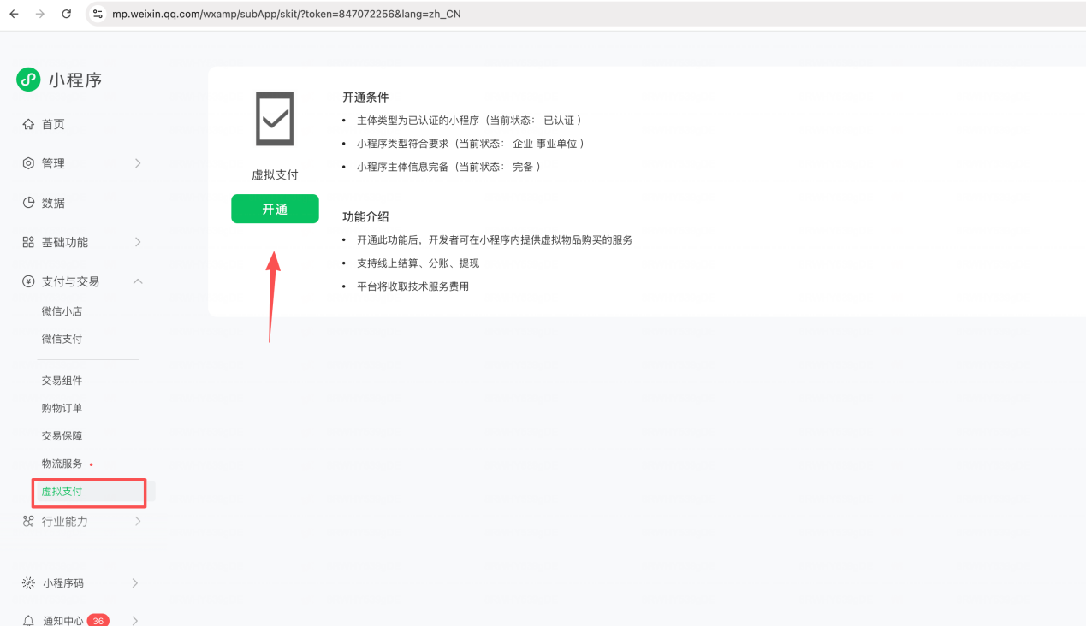Select 购物订单 submenu item

[x=62, y=408]
